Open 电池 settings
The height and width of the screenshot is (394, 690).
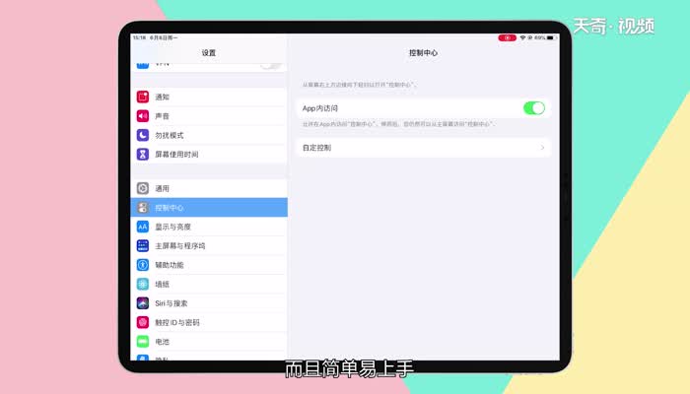[x=209, y=342]
